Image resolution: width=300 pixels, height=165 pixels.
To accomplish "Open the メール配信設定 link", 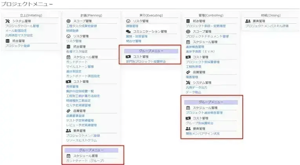I will pyautogui.click(x=16, y=30).
